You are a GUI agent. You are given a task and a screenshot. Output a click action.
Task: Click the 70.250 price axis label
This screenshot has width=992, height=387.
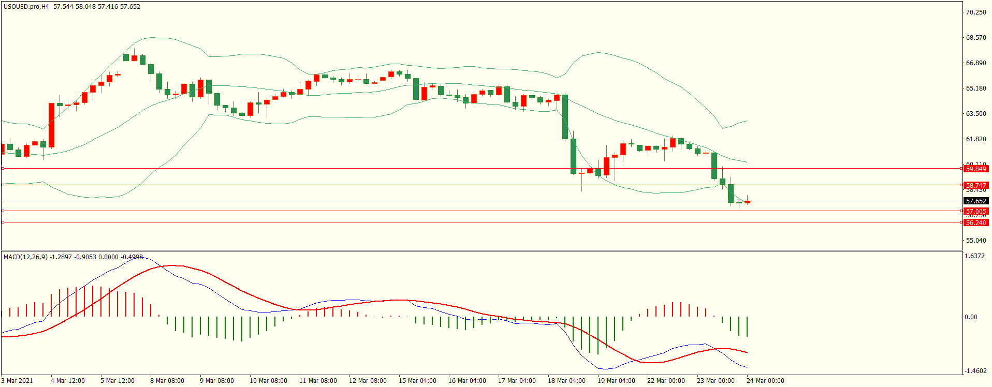click(x=975, y=12)
